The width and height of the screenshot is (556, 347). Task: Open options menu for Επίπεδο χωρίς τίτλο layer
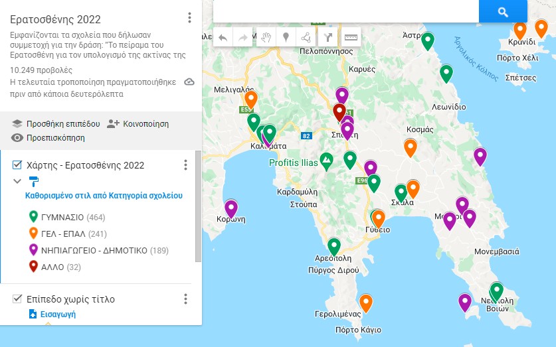(x=186, y=299)
